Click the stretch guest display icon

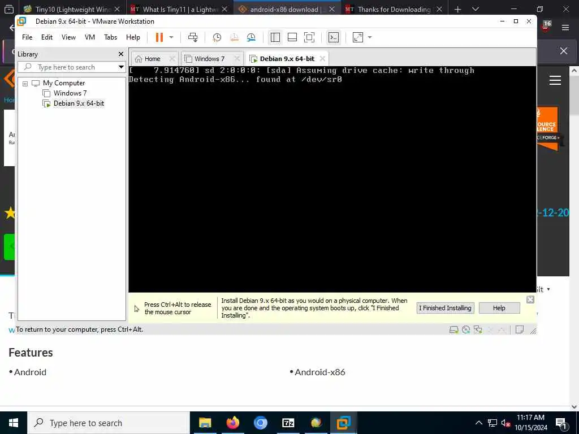(x=358, y=37)
